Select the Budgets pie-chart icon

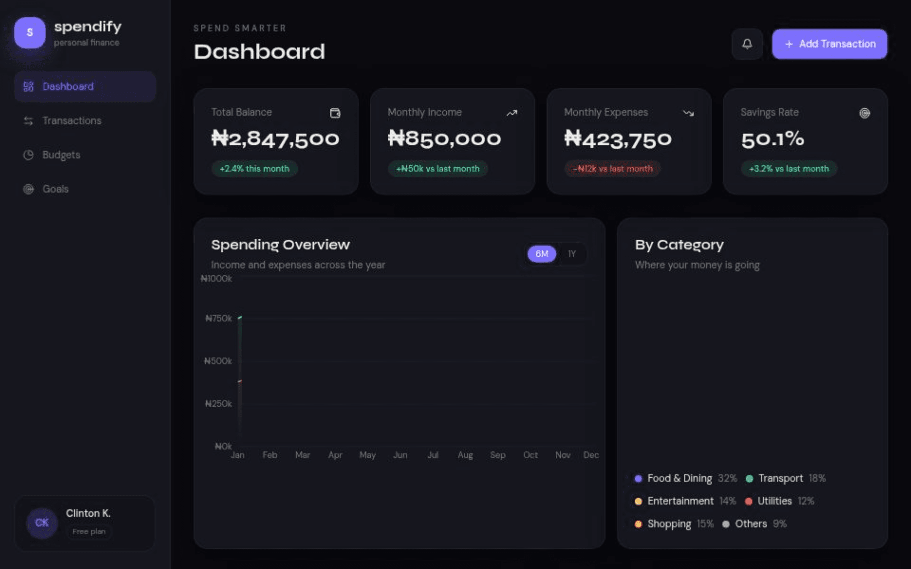pyautogui.click(x=28, y=155)
